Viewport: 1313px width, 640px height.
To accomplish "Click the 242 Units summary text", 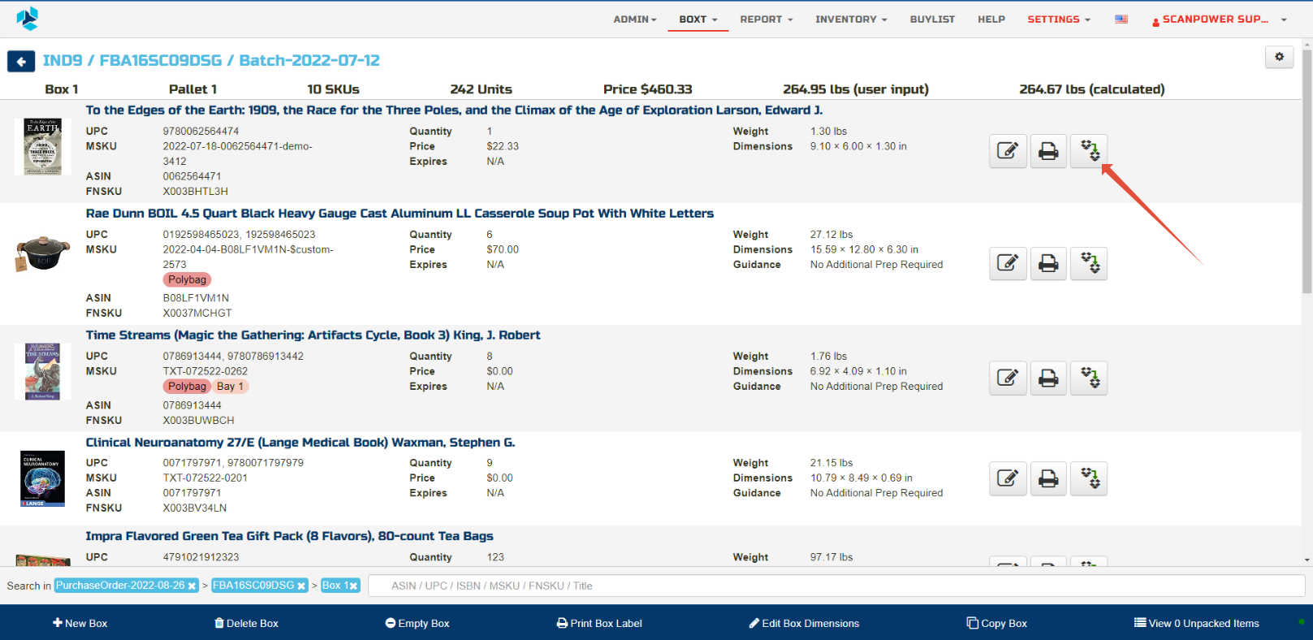I will pos(482,89).
